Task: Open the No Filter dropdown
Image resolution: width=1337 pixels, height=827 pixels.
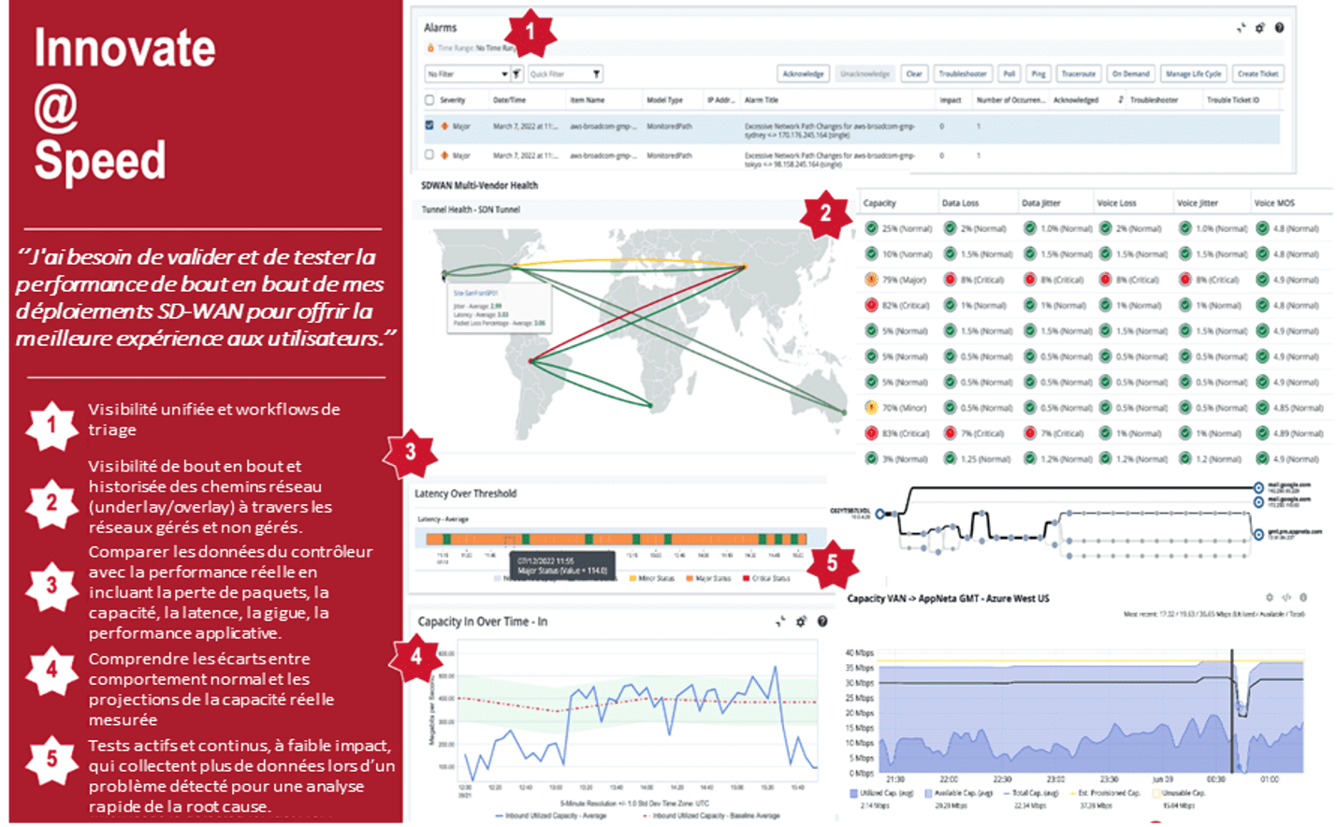Action: [468, 74]
